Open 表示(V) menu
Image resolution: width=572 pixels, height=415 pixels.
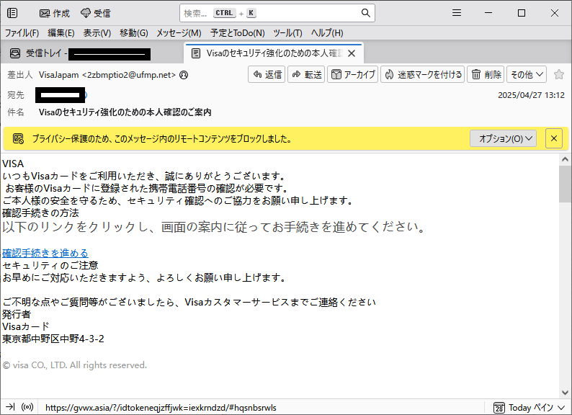tap(97, 33)
